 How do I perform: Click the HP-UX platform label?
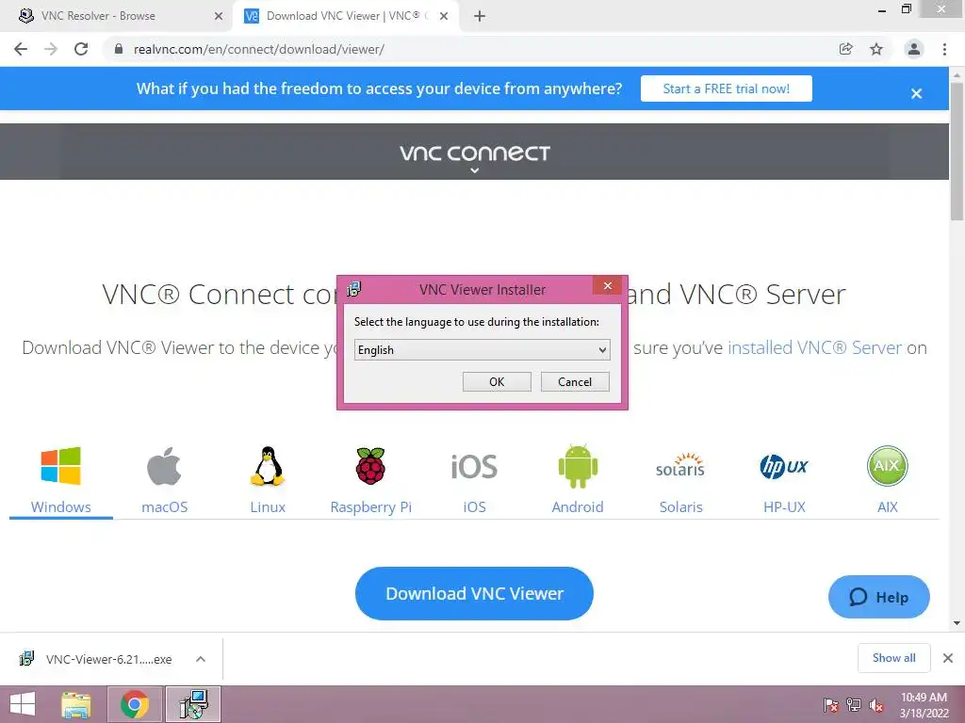pyautogui.click(x=784, y=506)
